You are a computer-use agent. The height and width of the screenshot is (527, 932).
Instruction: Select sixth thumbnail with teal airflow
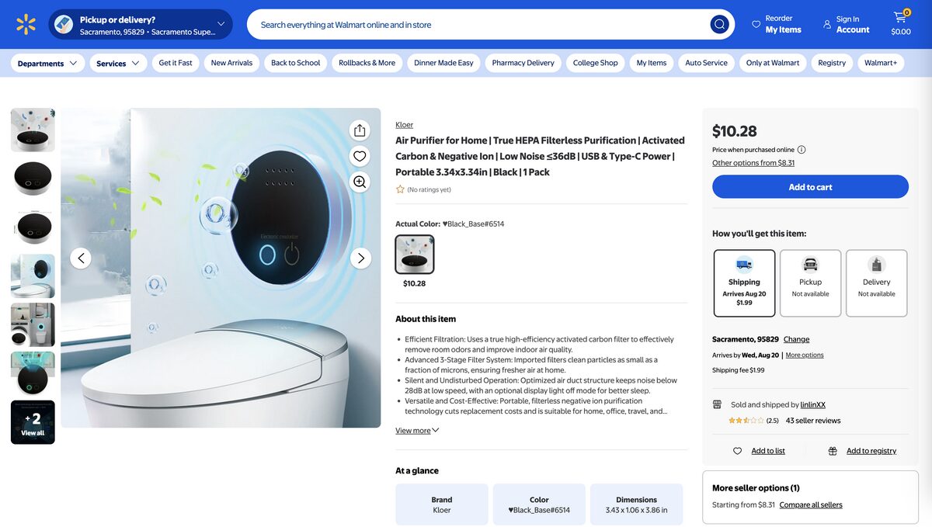pos(33,373)
